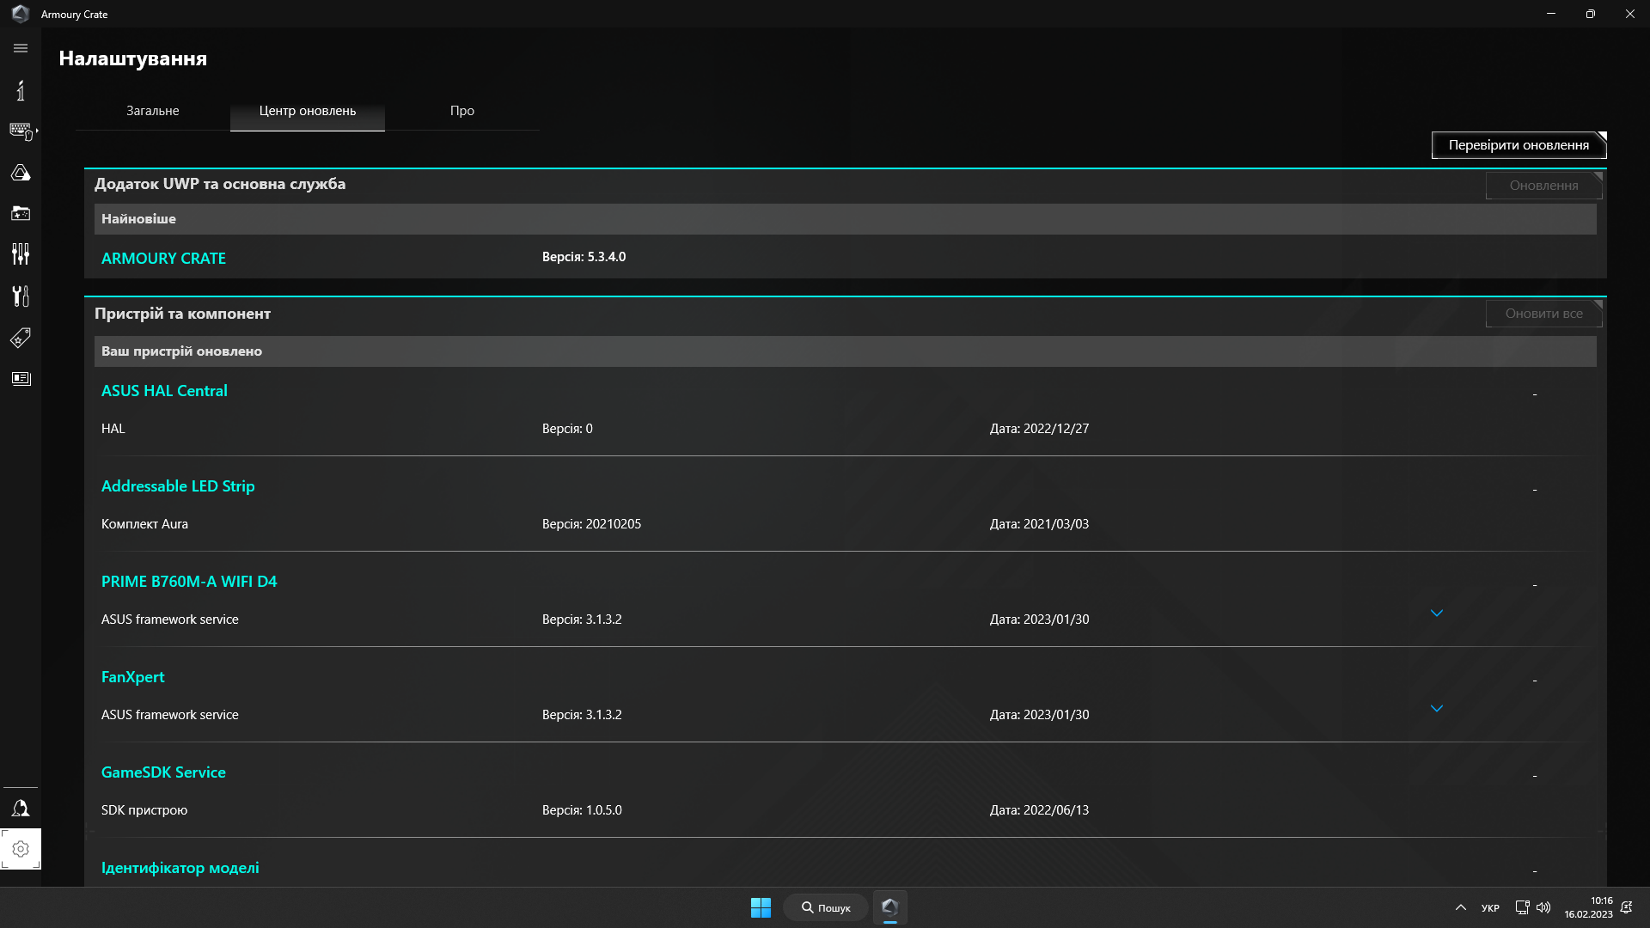Viewport: 1650px width, 928px height.
Task: Open the volume speaker tray icon
Action: [1543, 907]
